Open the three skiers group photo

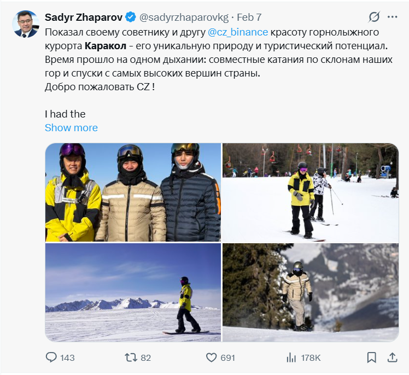[133, 192]
